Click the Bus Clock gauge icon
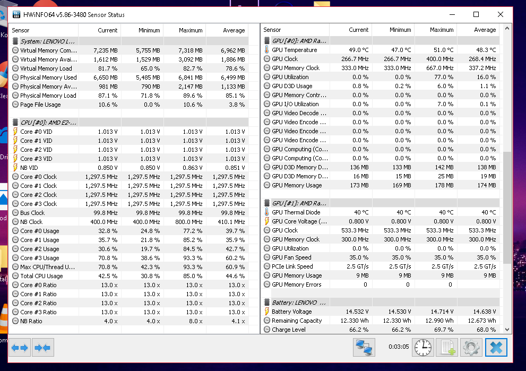Viewport: 526px width, 371px height. coord(15,213)
